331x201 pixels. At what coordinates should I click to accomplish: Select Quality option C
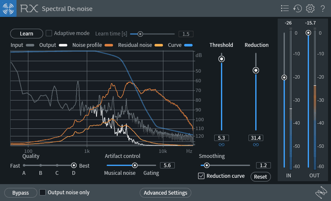pos(57,166)
